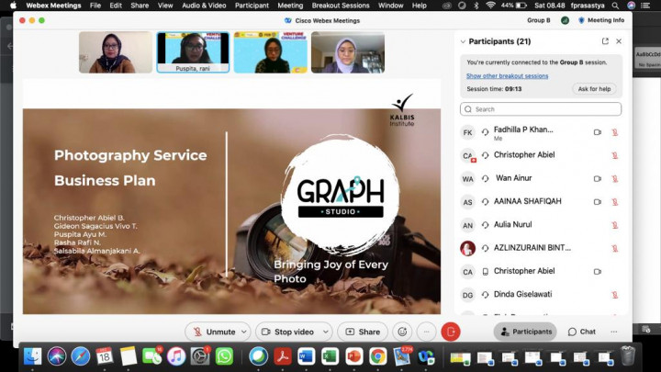The image size is (661, 372).
Task: Click the red leave session button
Action: (x=450, y=332)
